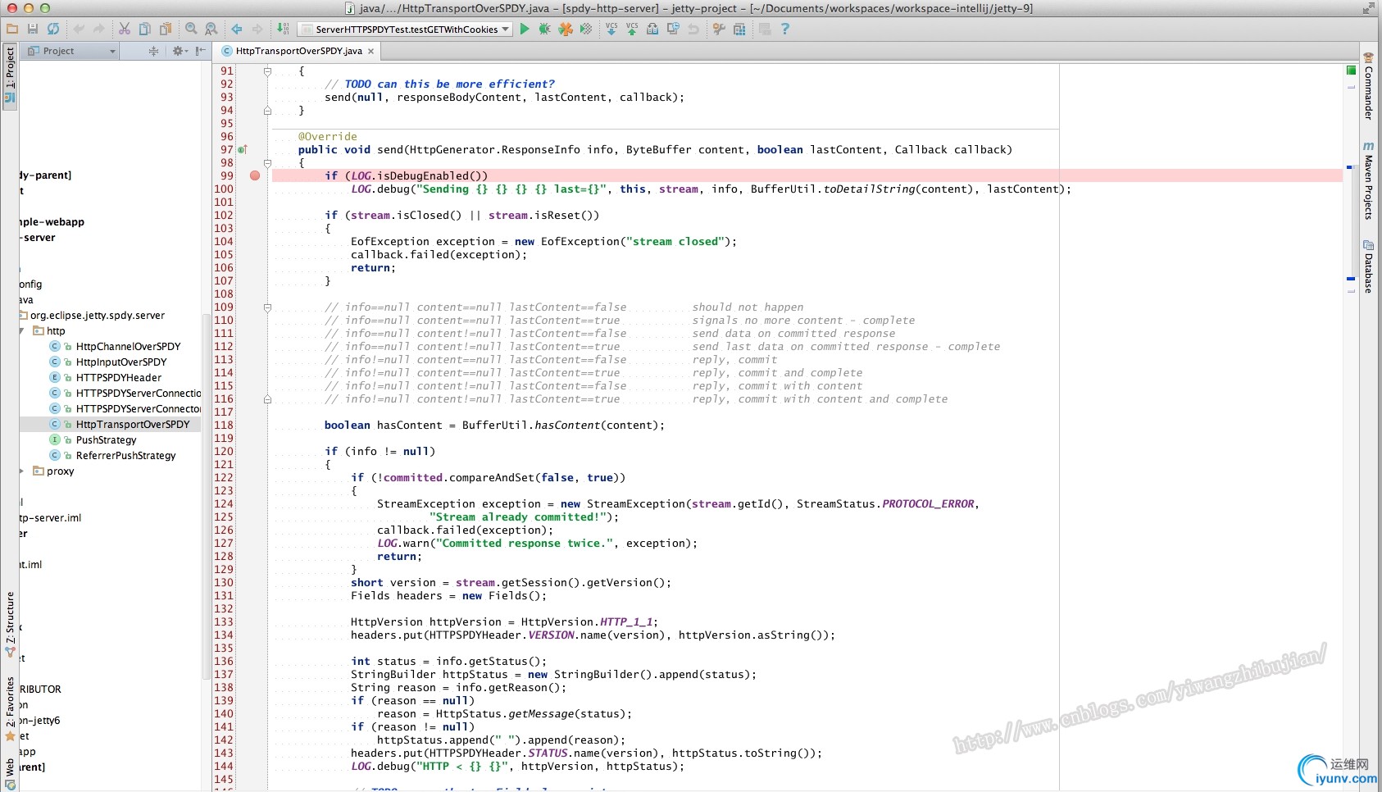This screenshot has width=1382, height=792.
Task: Click the Cut scissors icon
Action: [125, 29]
